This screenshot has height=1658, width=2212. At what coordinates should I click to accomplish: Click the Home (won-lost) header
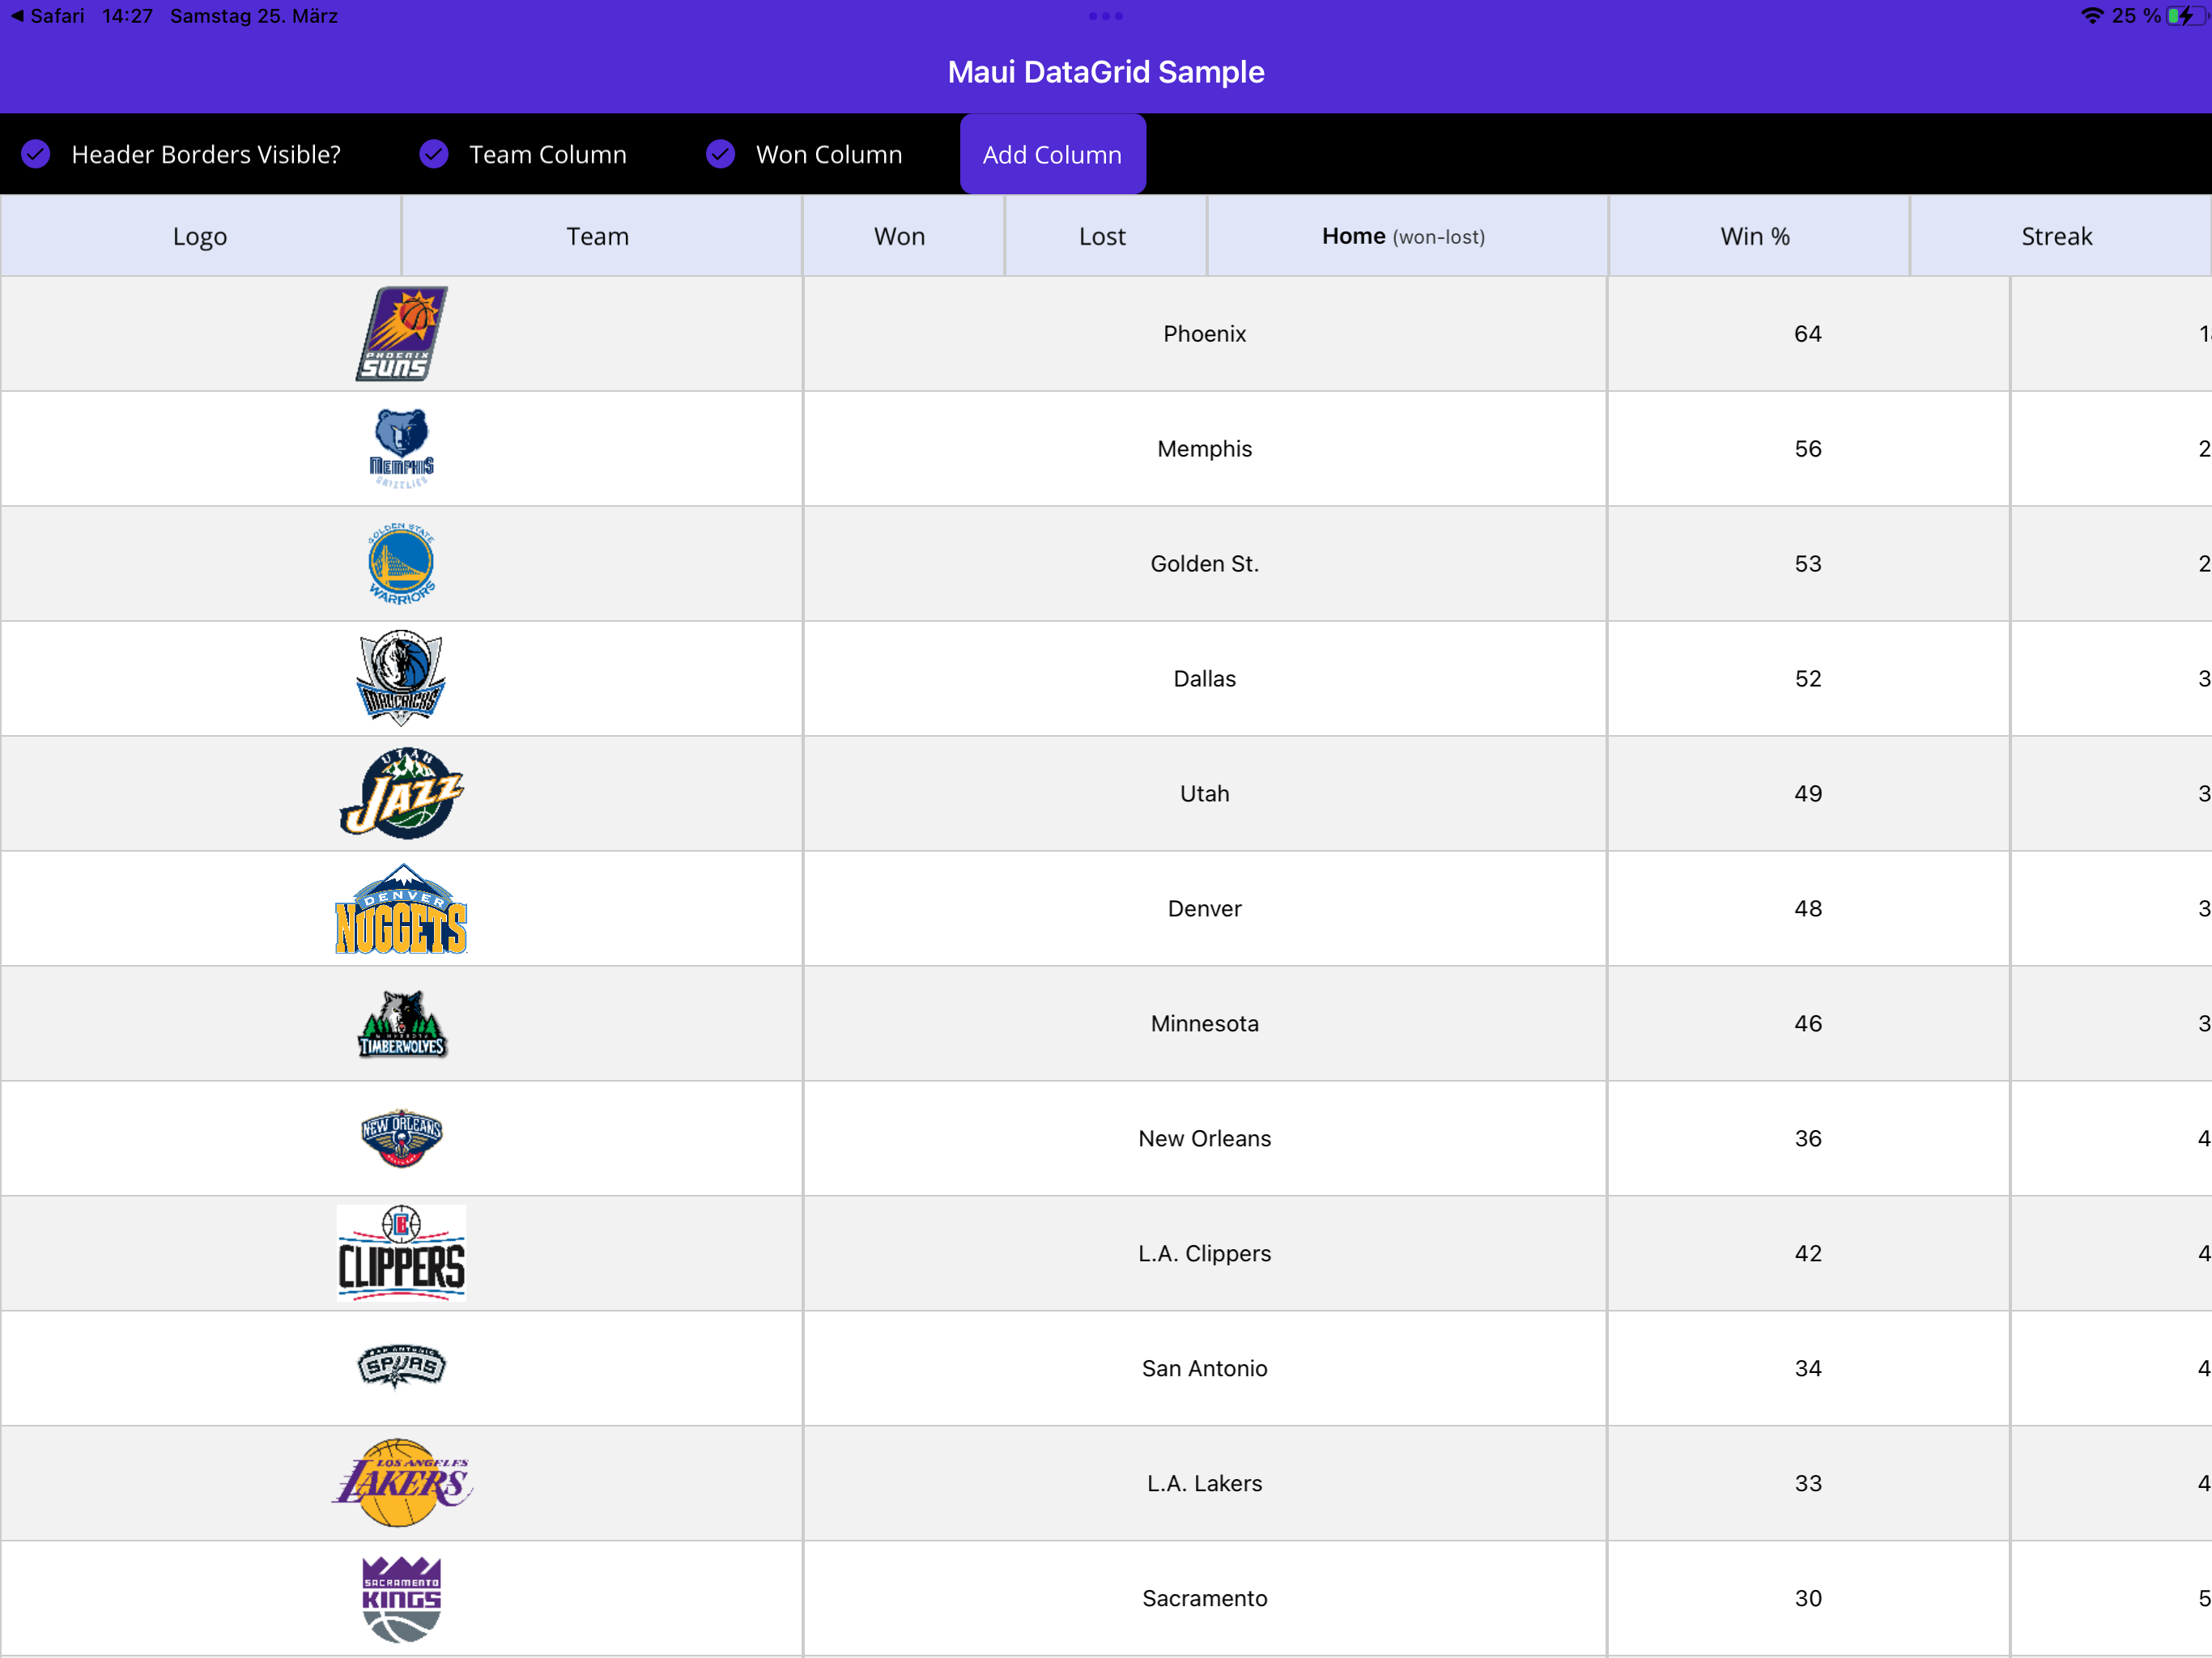(1403, 236)
